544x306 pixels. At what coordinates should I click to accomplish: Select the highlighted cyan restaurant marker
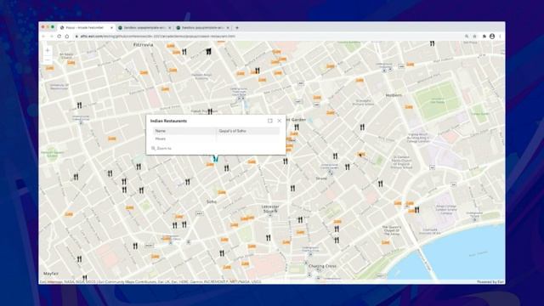[x=215, y=159]
